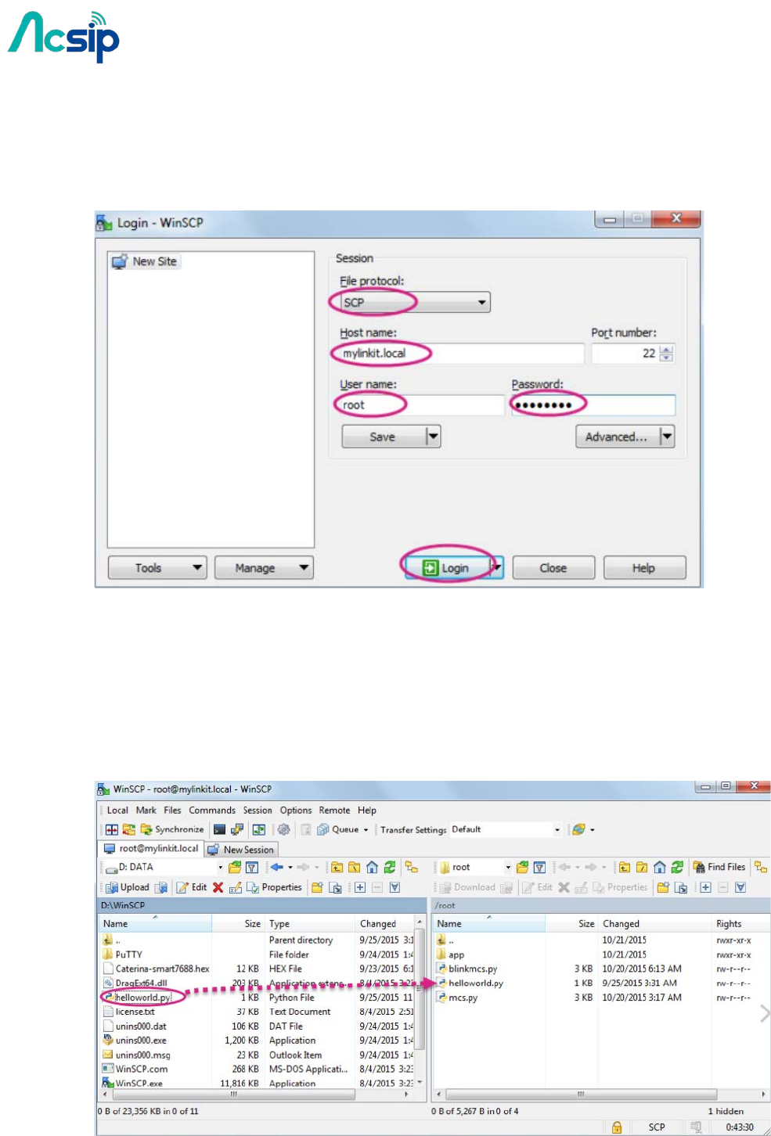
Task: Click the Preferences gear icon
Action: (x=283, y=829)
